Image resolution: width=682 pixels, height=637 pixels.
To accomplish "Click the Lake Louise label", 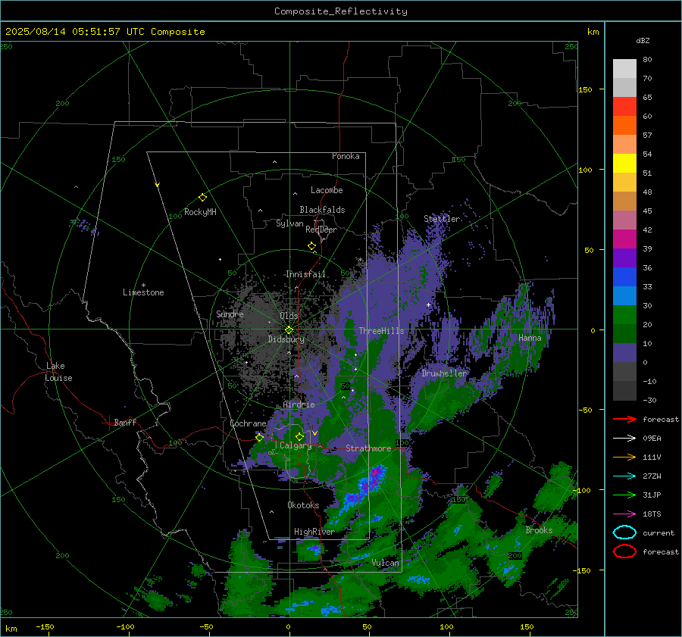I will (x=58, y=372).
